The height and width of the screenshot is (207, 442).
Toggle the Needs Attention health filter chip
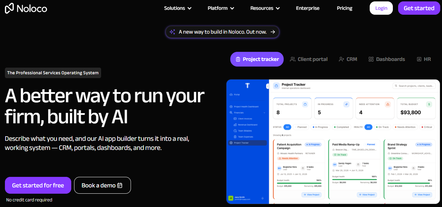pyautogui.click(x=405, y=127)
